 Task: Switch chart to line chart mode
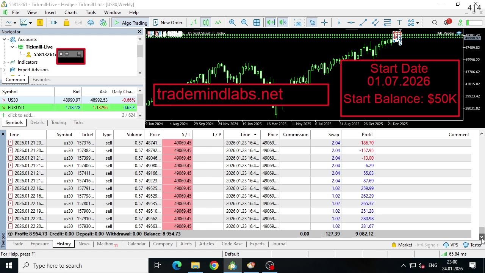click(218, 23)
